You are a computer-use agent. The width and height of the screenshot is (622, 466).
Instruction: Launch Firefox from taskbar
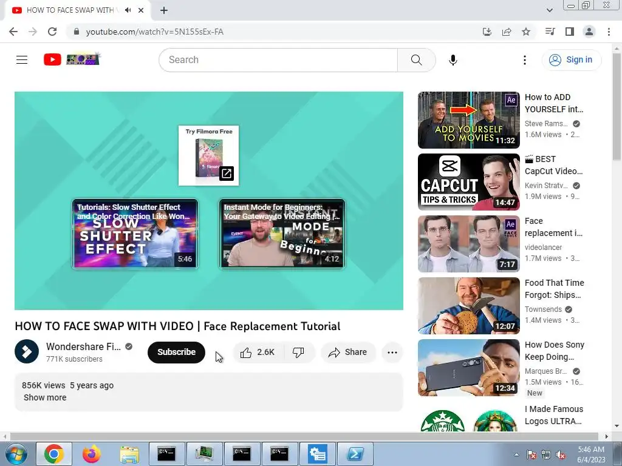click(92, 454)
